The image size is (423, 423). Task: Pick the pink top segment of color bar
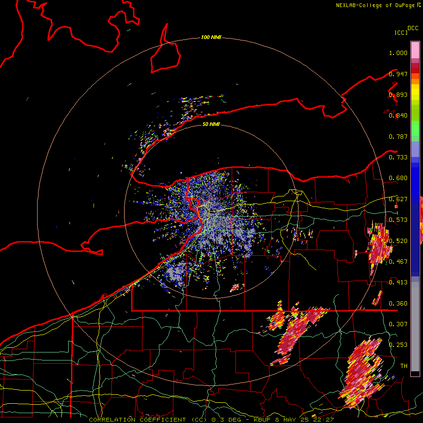415,50
